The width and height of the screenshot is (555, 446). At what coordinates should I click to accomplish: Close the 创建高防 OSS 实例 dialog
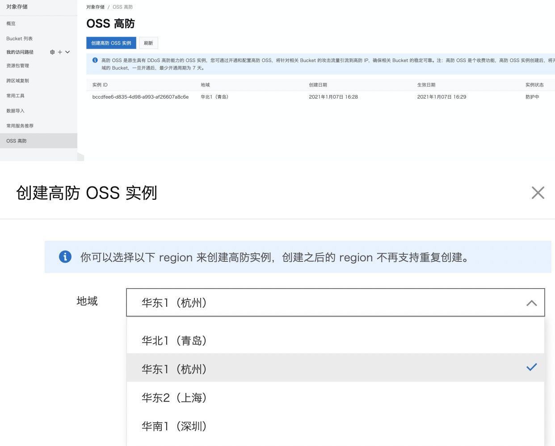click(x=538, y=193)
